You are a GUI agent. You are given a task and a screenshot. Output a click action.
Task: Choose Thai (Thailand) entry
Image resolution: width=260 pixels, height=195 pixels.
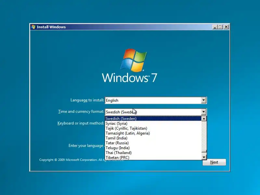coord(153,153)
